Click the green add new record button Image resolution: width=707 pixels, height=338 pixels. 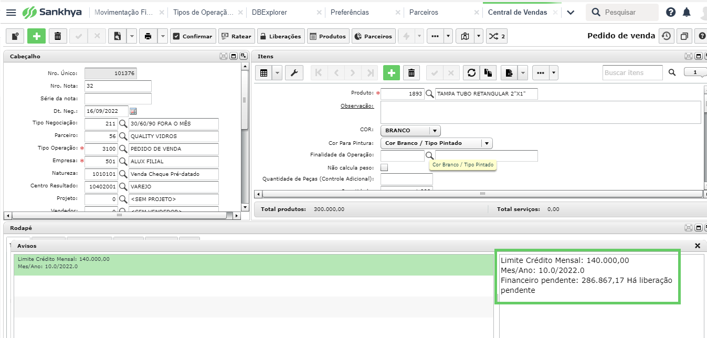[36, 36]
